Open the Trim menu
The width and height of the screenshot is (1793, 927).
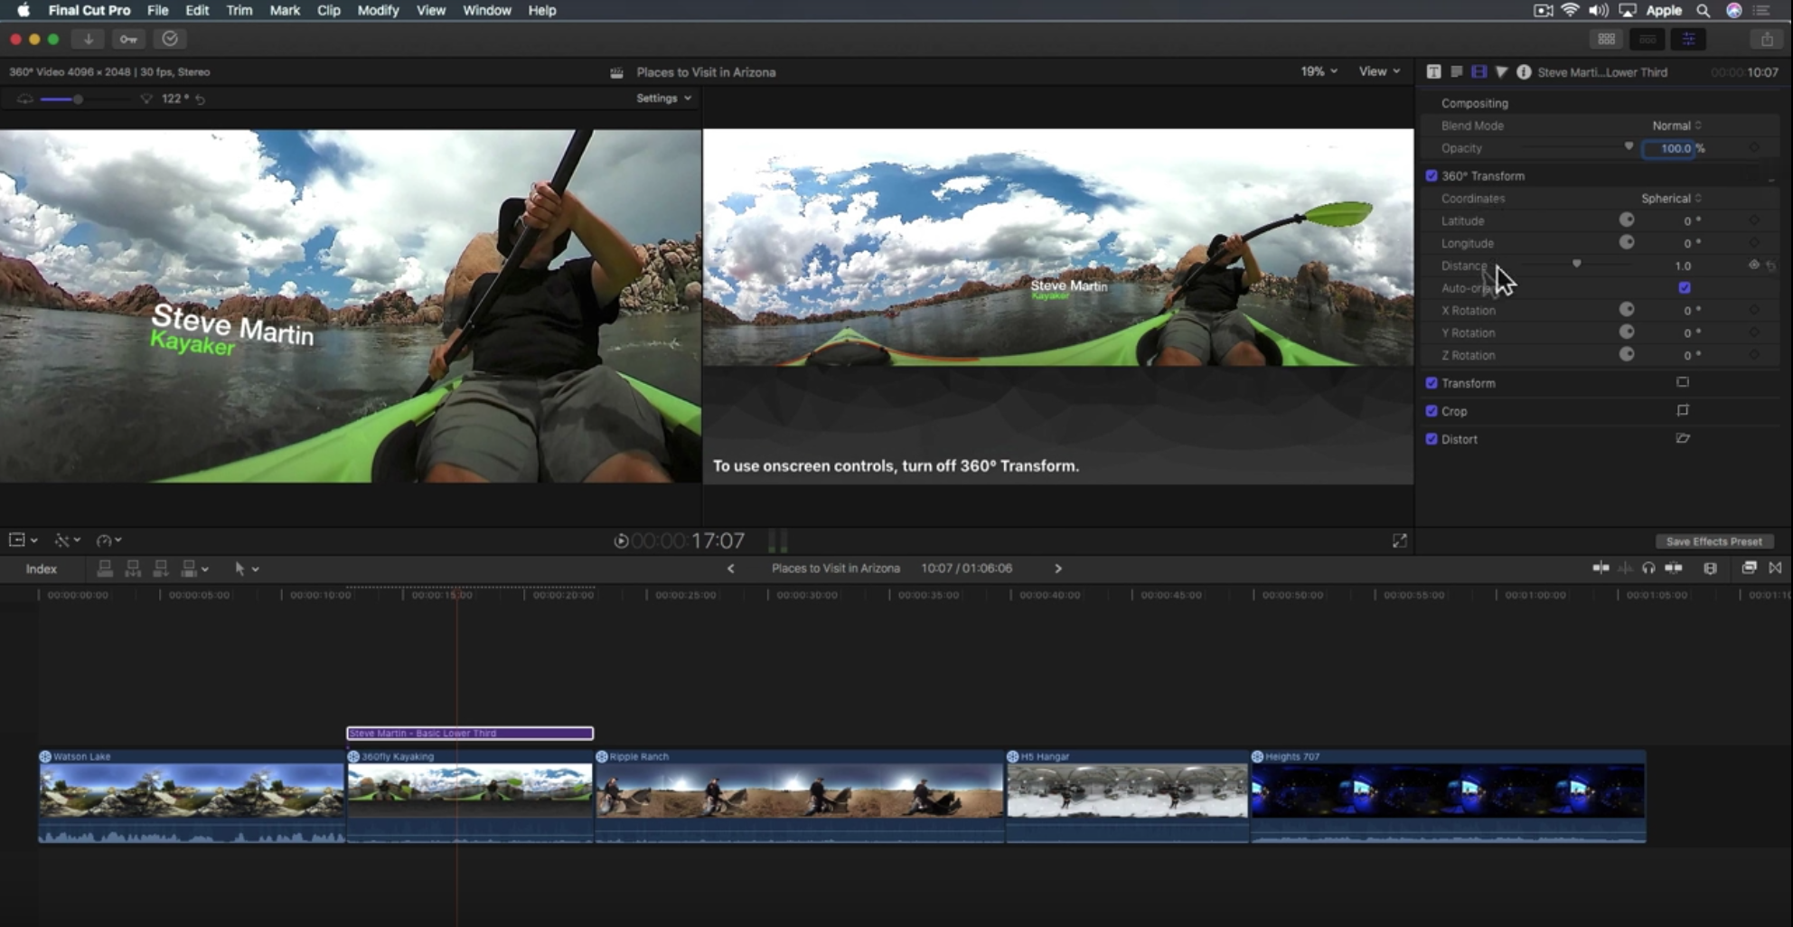point(239,10)
